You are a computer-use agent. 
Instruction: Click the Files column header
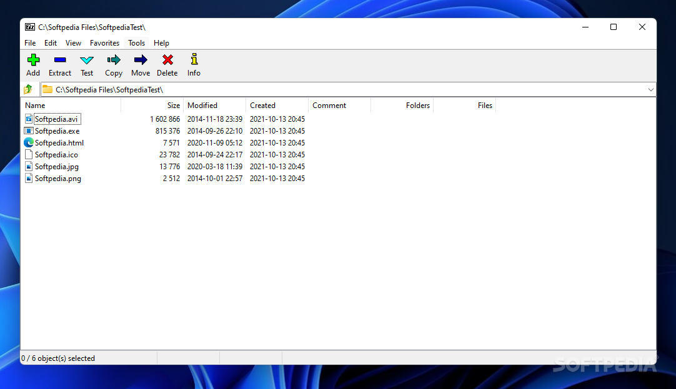465,106
